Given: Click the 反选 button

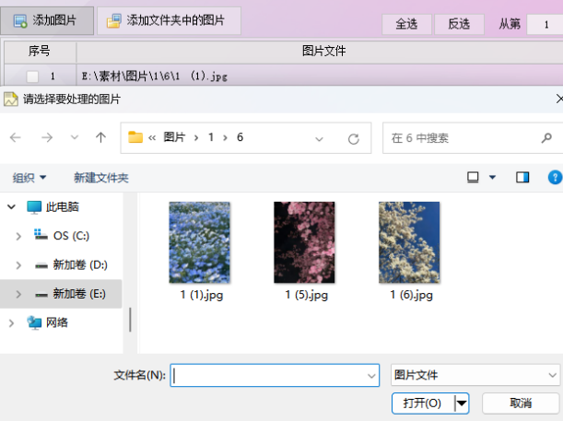Looking at the screenshot, I should pyautogui.click(x=459, y=24).
